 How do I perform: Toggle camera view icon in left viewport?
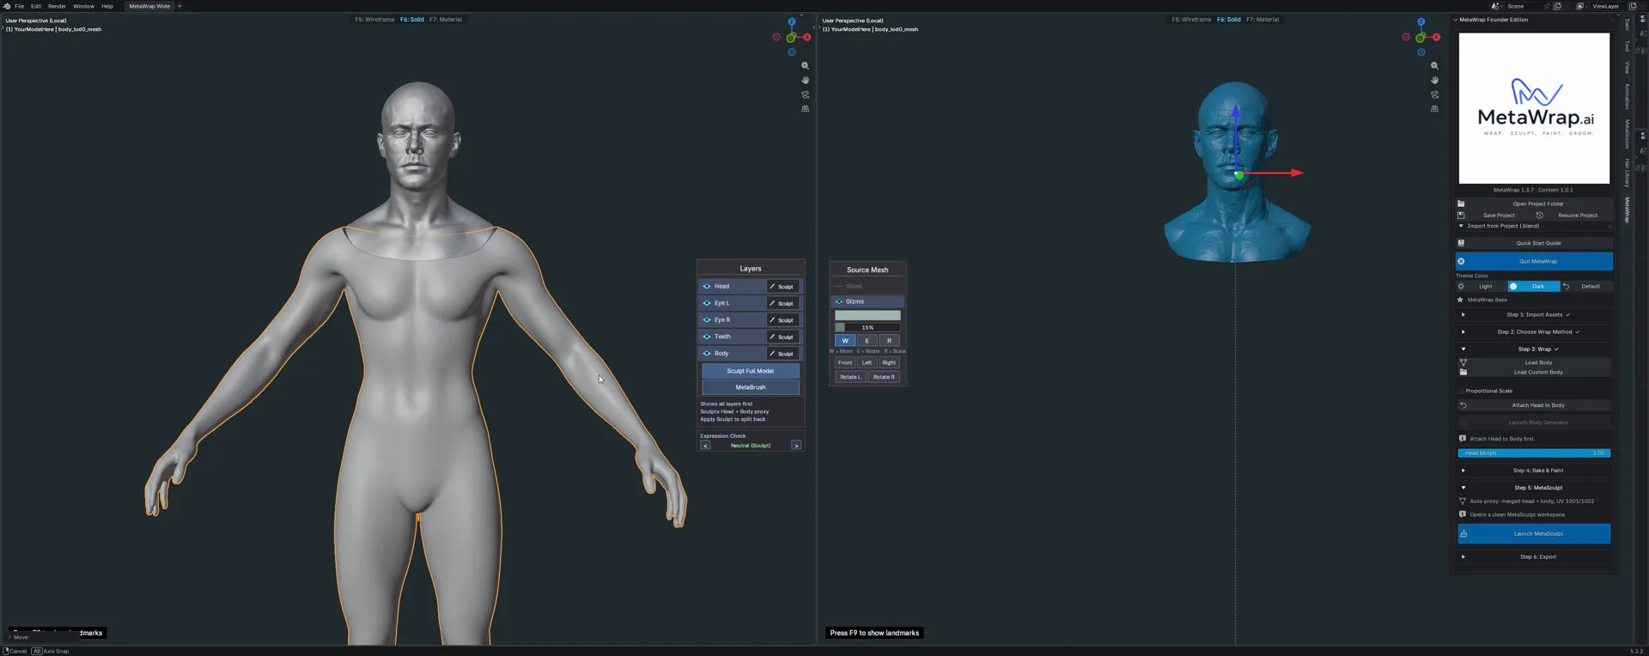click(x=805, y=94)
